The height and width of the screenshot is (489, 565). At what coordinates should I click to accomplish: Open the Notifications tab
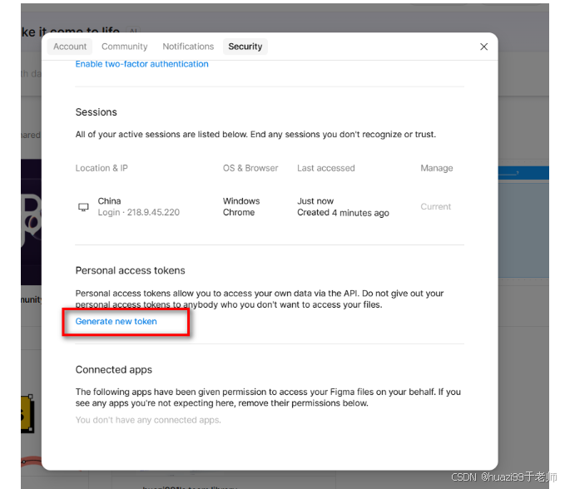point(188,47)
